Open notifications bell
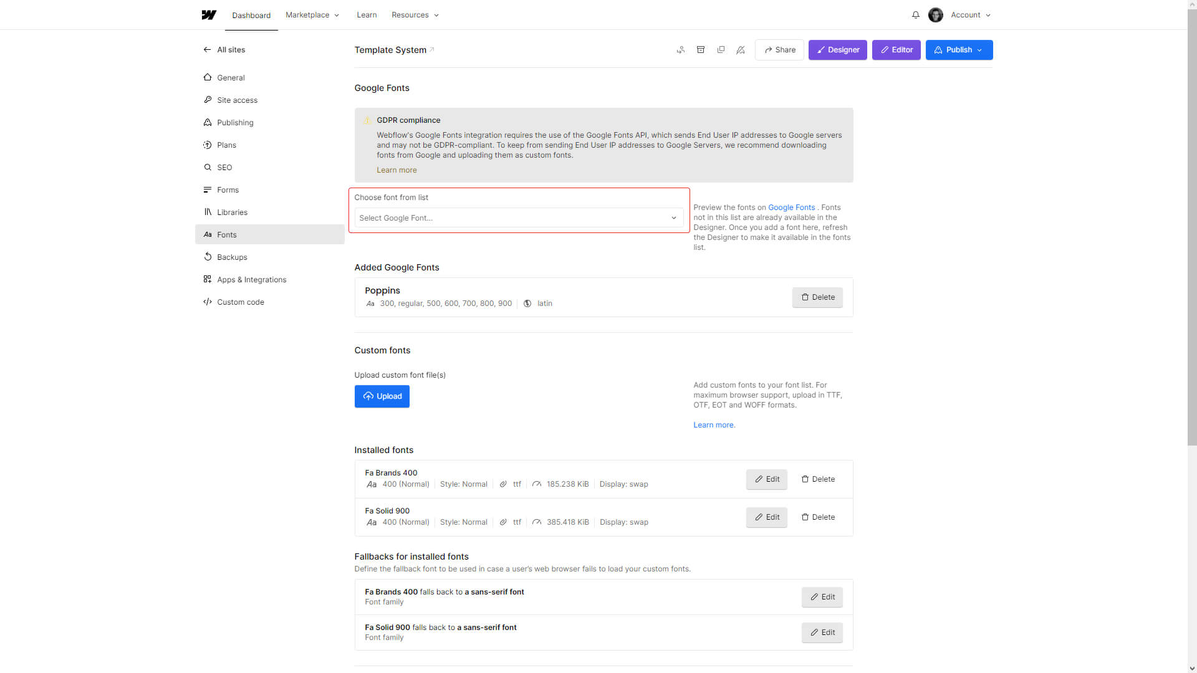Image resolution: width=1197 pixels, height=673 pixels. tap(915, 15)
